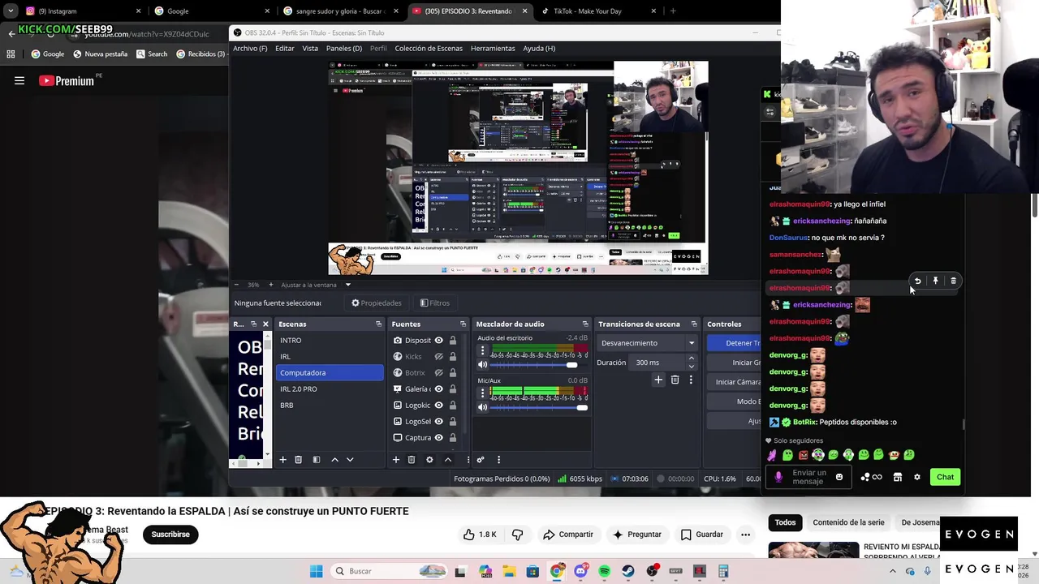Remove selected source with trash icon
This screenshot has width=1039, height=584.
pos(412,460)
